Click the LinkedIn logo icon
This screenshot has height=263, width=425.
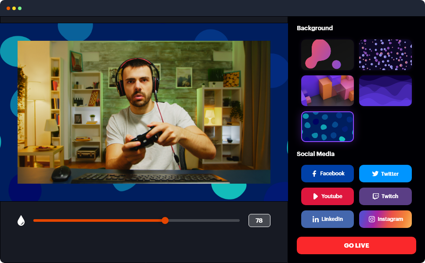(315, 219)
